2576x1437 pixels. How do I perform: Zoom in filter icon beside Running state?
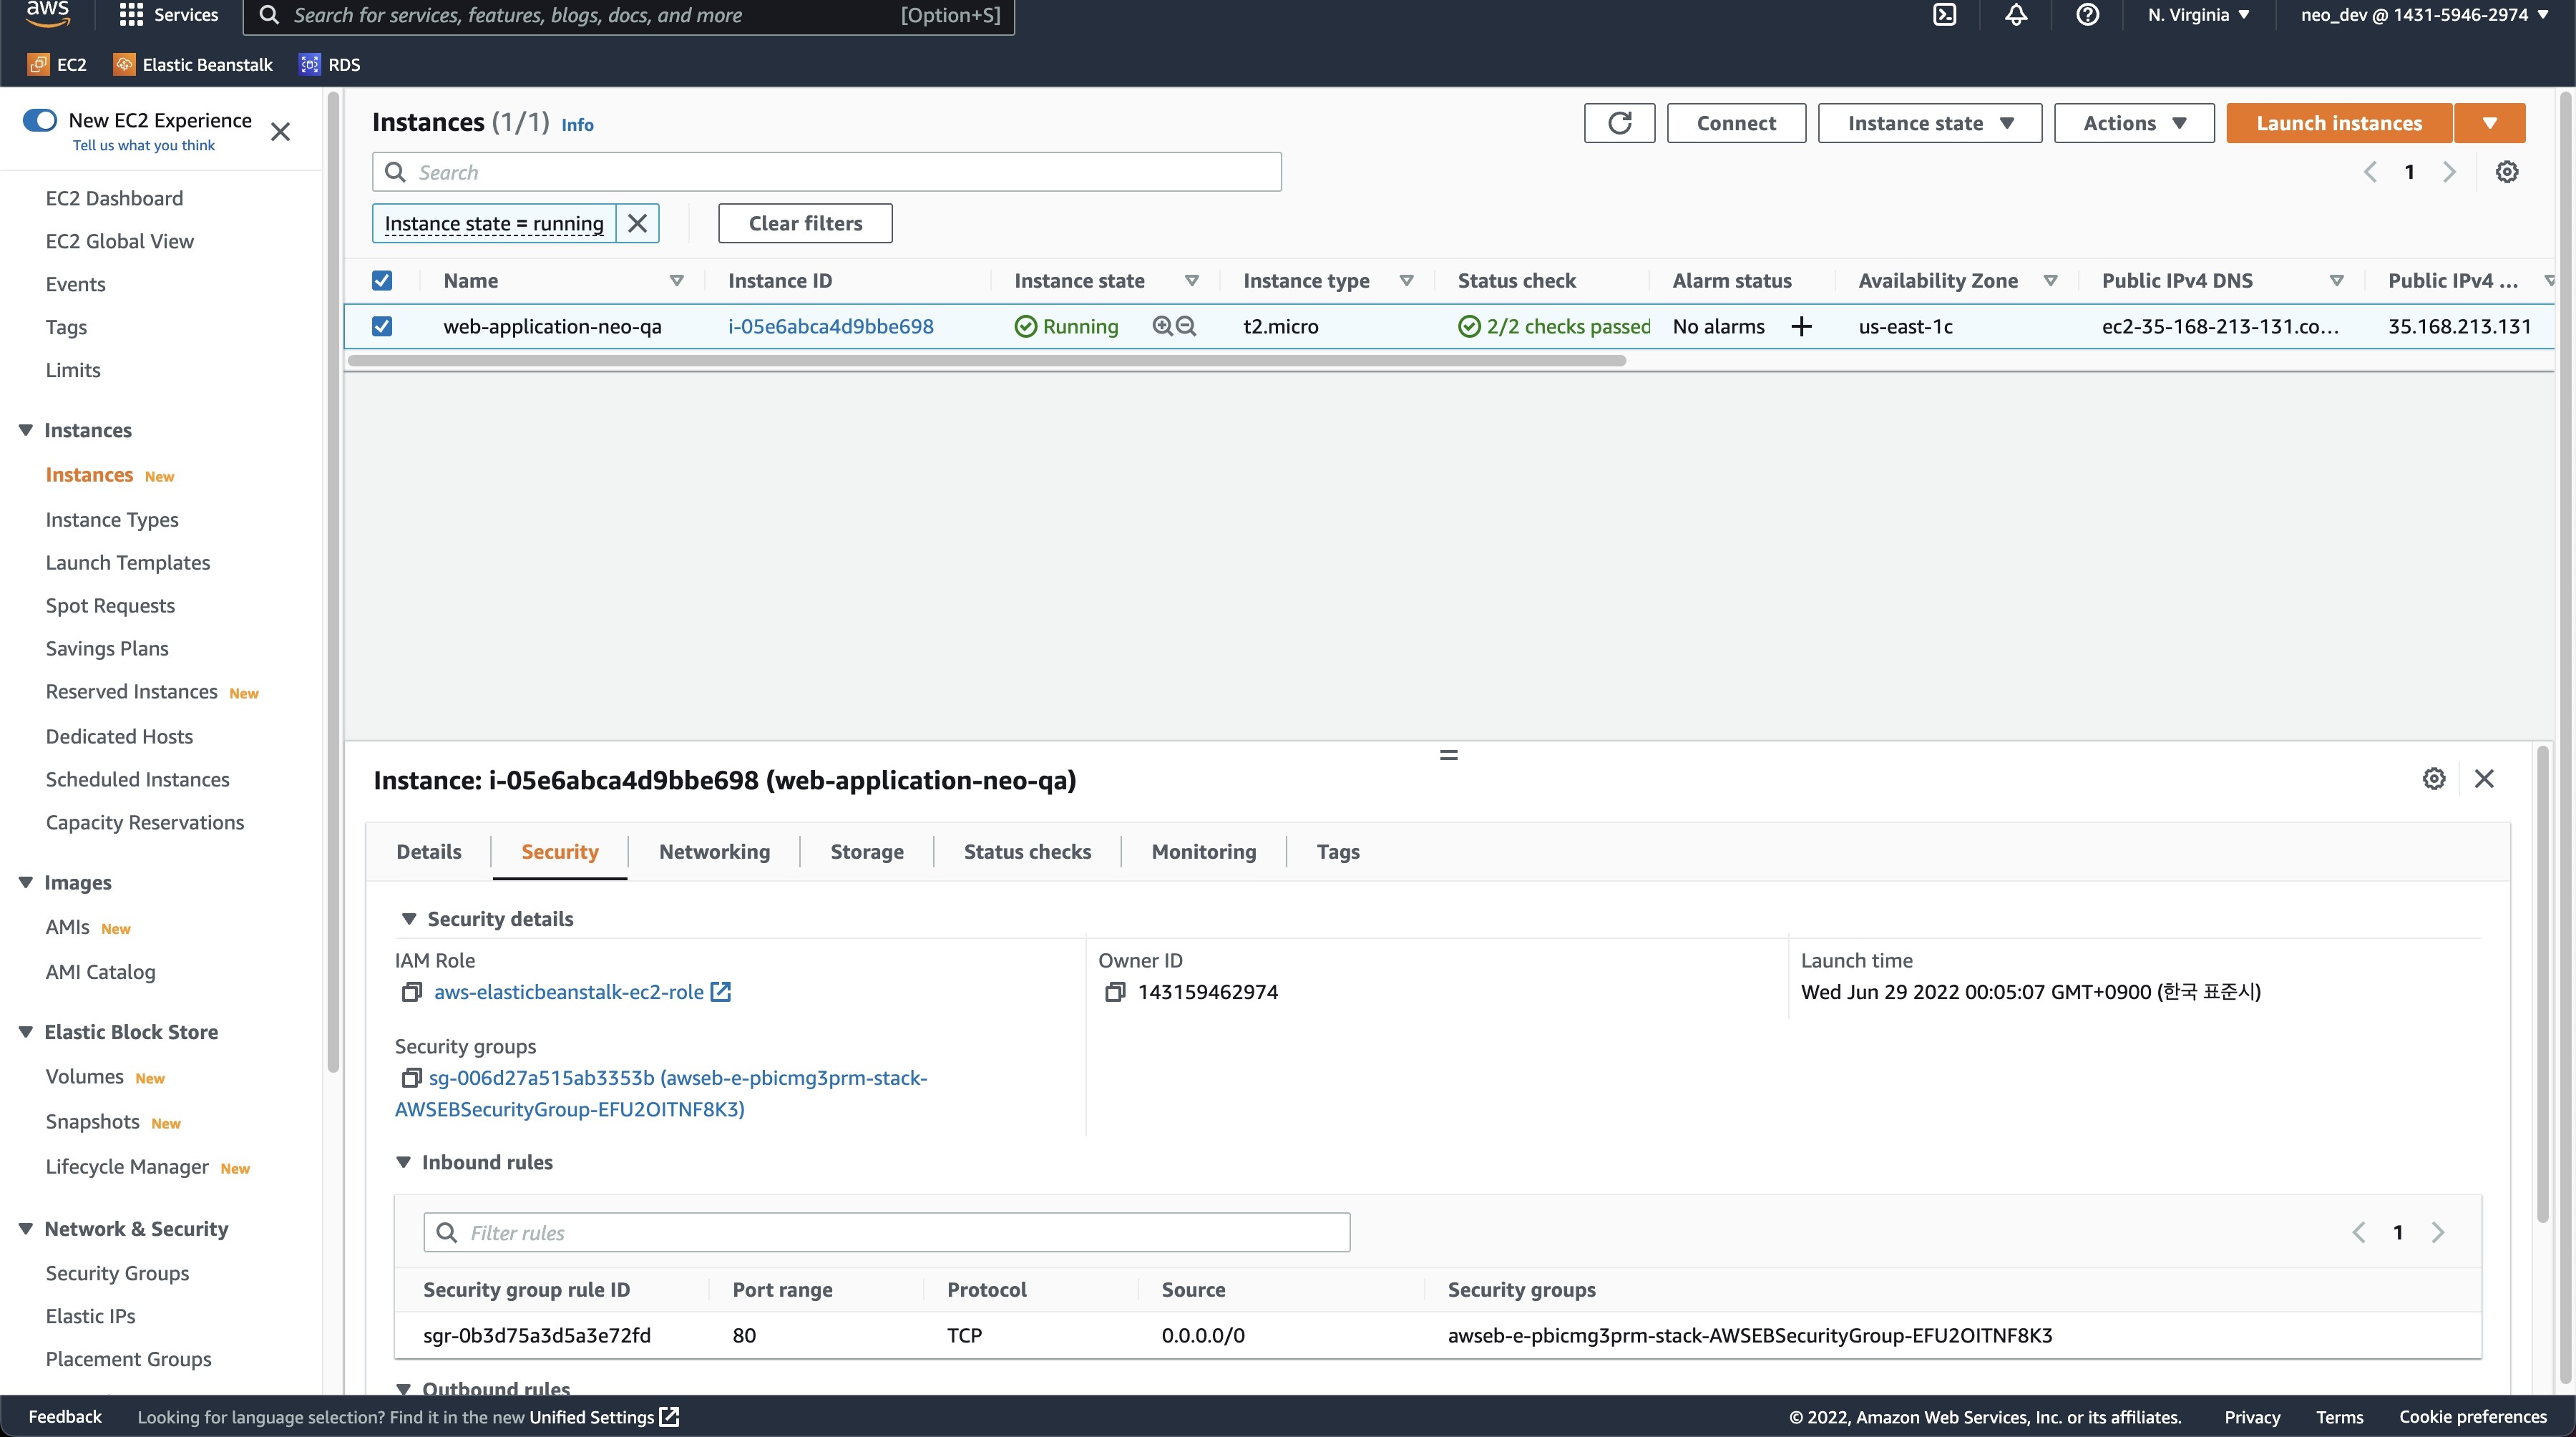click(x=1162, y=326)
